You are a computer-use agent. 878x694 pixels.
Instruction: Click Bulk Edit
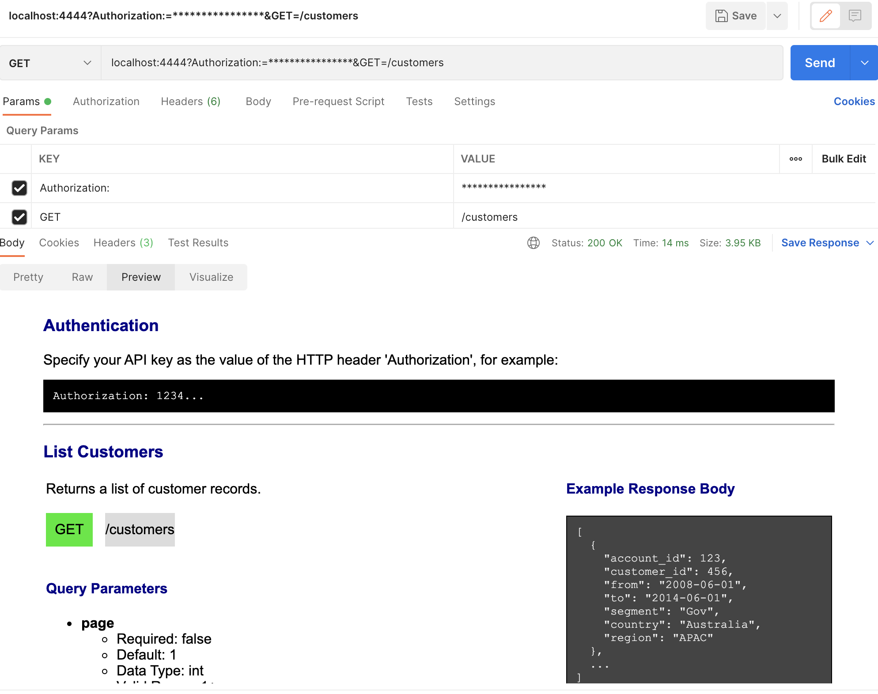click(844, 159)
